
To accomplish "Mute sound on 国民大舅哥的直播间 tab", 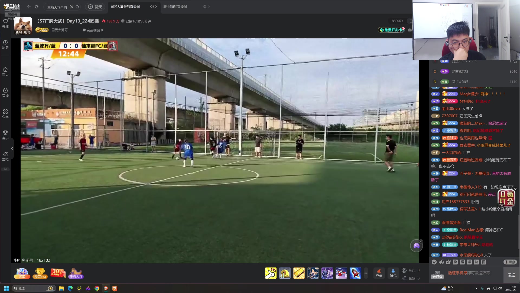I will [x=152, y=7].
